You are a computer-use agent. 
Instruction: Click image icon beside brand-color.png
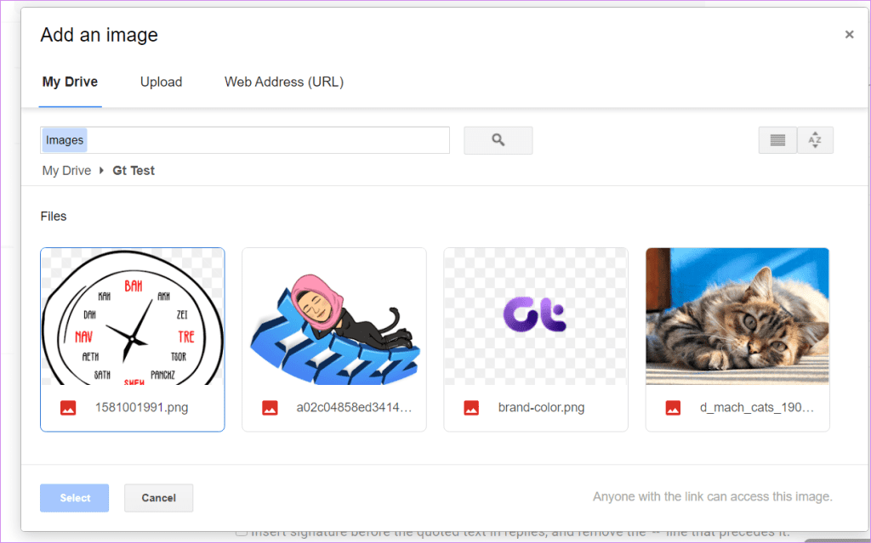coord(471,408)
